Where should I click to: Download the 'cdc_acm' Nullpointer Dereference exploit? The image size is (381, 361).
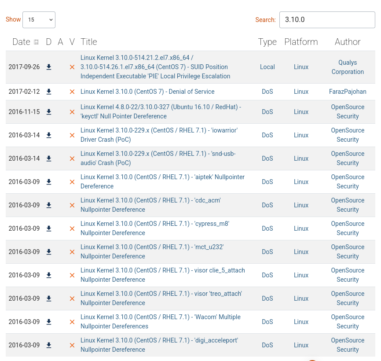(x=49, y=205)
